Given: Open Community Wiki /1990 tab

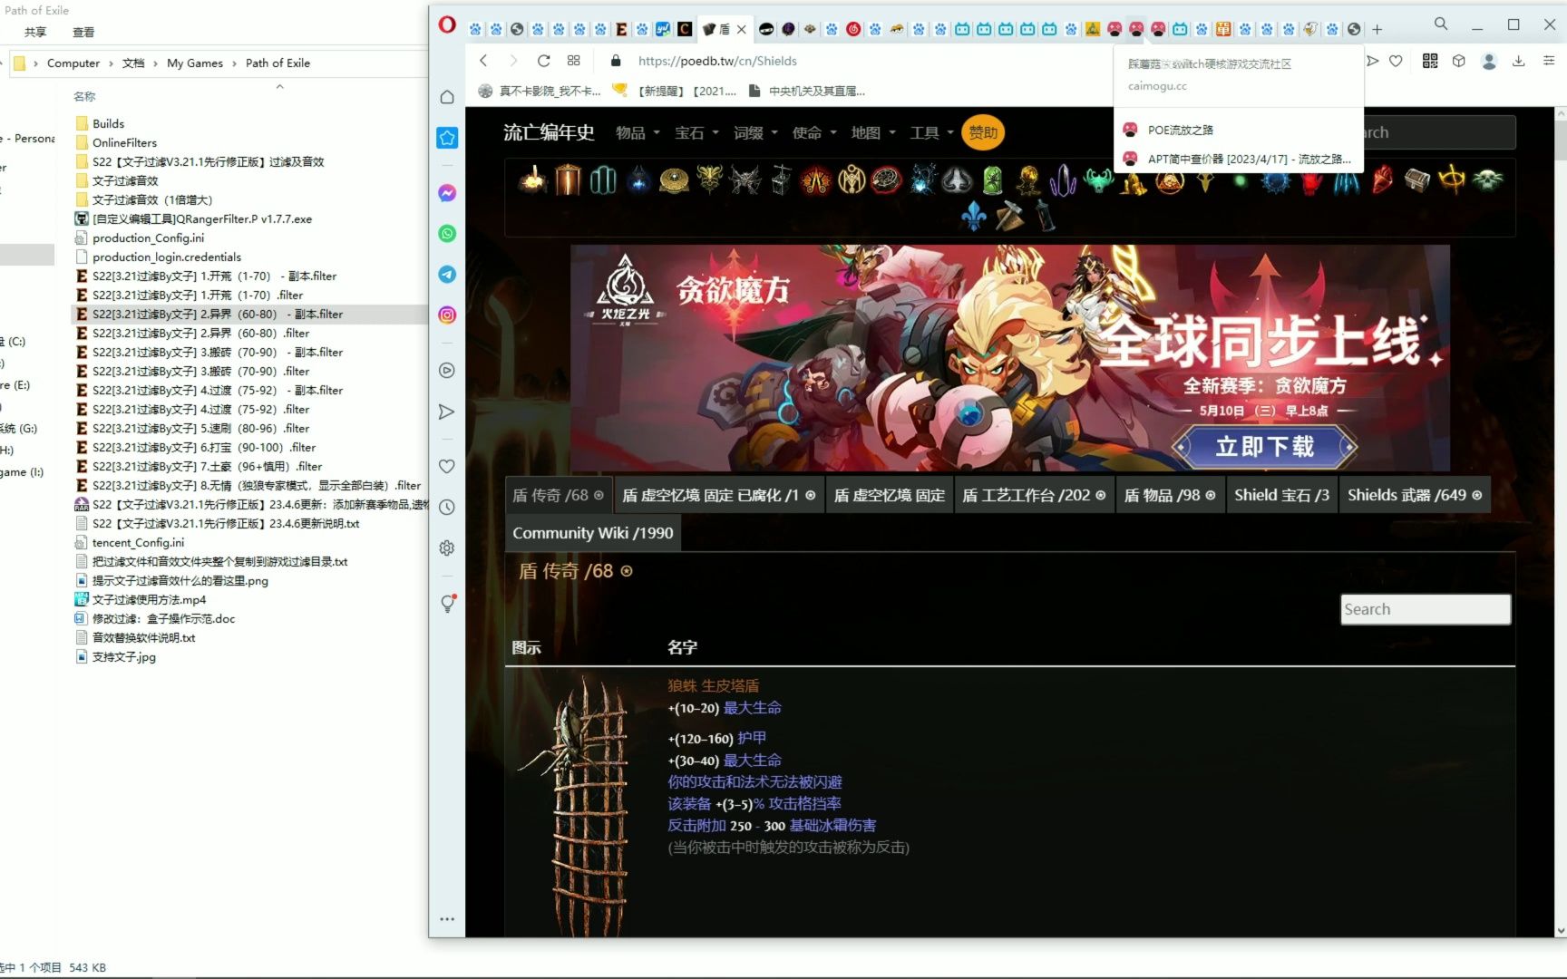Looking at the screenshot, I should pos(593,533).
